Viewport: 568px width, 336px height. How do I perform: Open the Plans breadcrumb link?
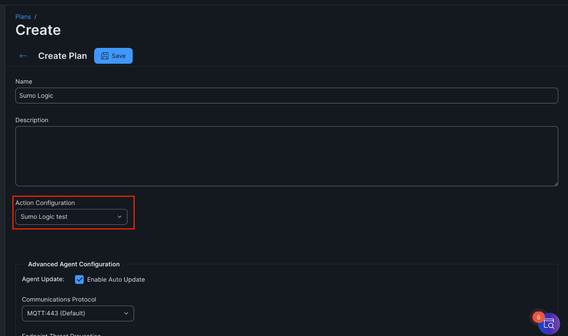[23, 17]
